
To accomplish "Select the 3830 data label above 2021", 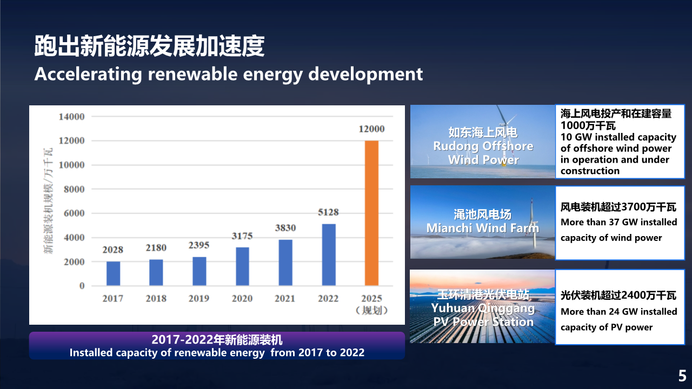I will 285,228.
